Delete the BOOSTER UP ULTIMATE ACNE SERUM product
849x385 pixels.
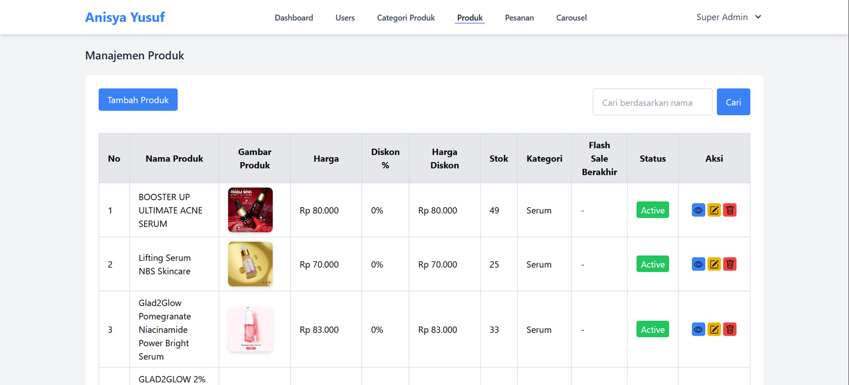click(x=730, y=210)
